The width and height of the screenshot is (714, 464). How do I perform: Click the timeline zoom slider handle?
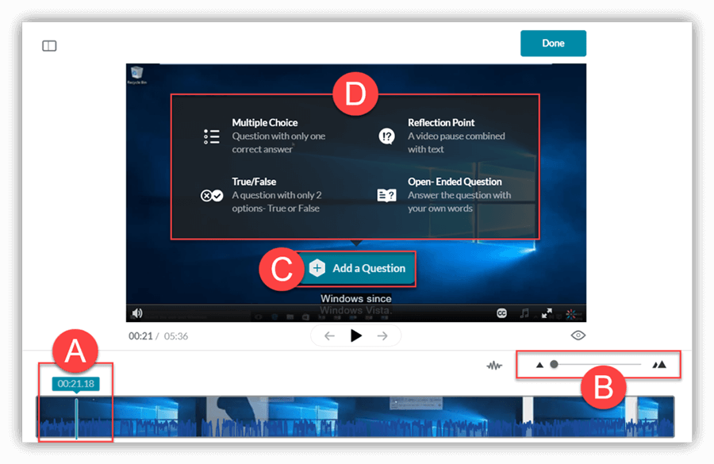(554, 365)
